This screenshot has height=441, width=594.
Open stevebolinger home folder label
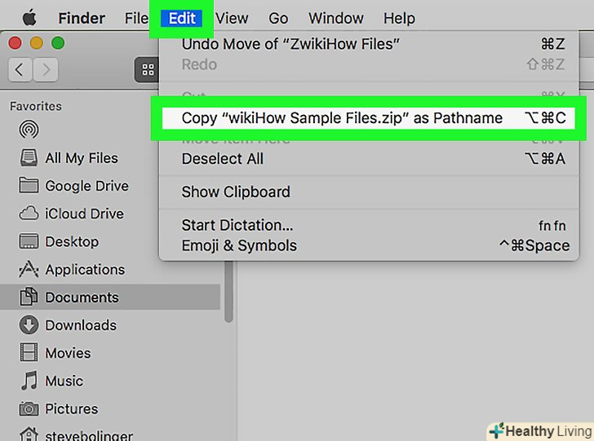tap(89, 435)
